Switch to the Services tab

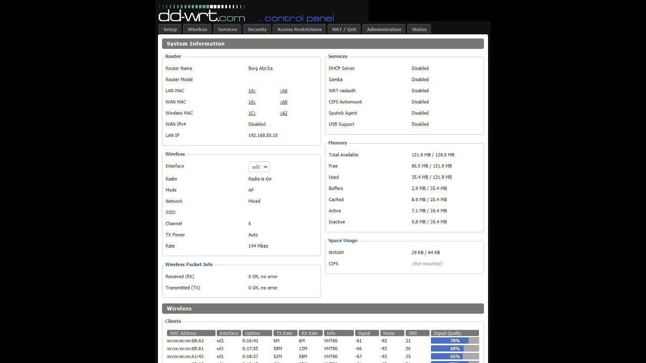(227, 29)
